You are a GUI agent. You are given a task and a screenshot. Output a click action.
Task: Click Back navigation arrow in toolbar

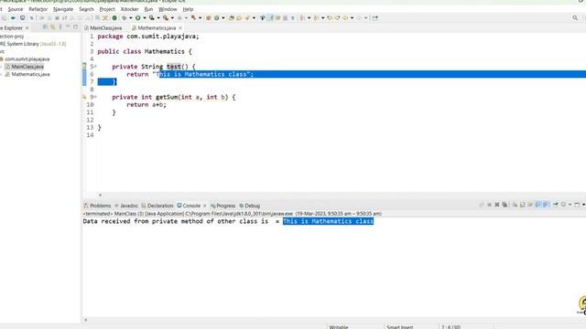[345, 18]
